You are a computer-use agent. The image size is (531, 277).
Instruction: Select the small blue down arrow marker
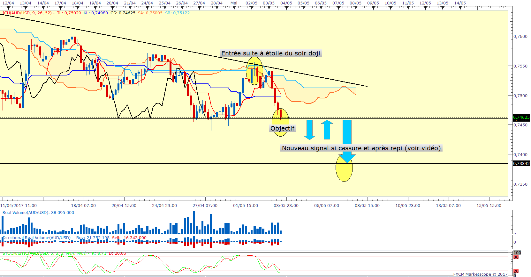309,130
